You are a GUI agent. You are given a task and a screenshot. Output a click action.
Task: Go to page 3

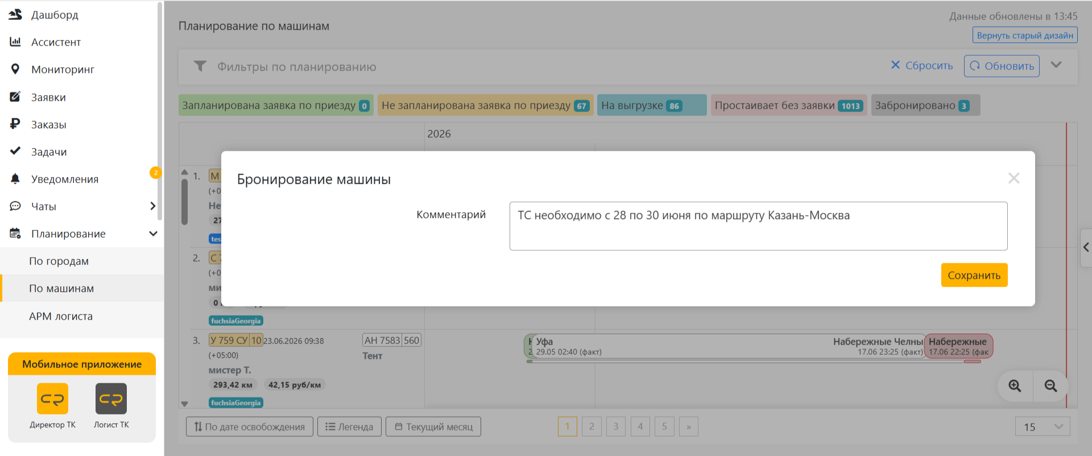[x=616, y=426]
